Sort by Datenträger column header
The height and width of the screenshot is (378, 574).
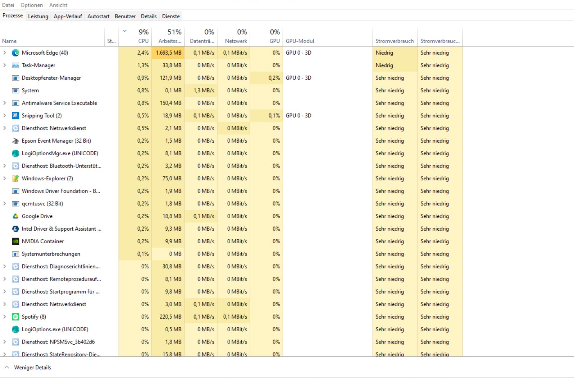click(x=201, y=37)
